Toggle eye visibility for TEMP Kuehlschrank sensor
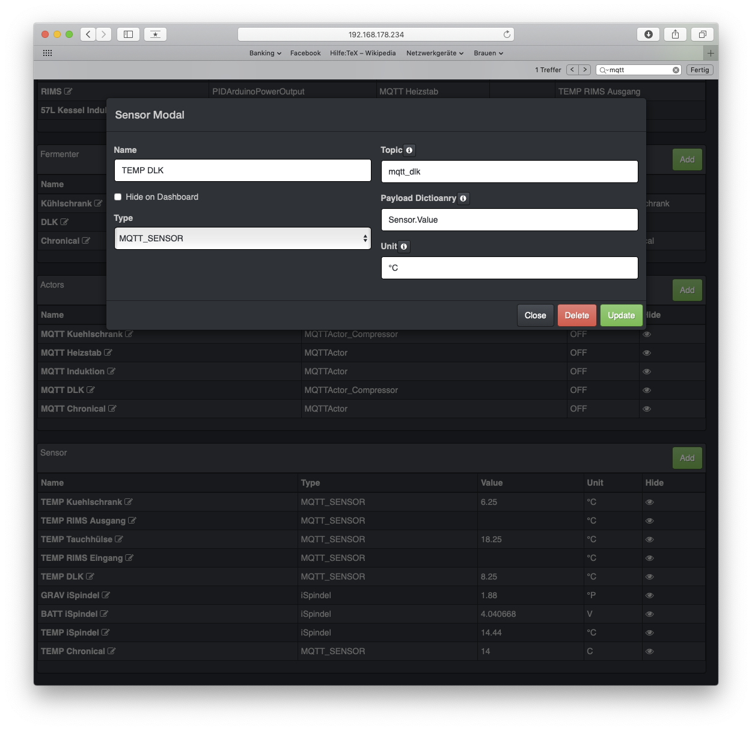Screen dimensions: 752x730 coord(649,502)
